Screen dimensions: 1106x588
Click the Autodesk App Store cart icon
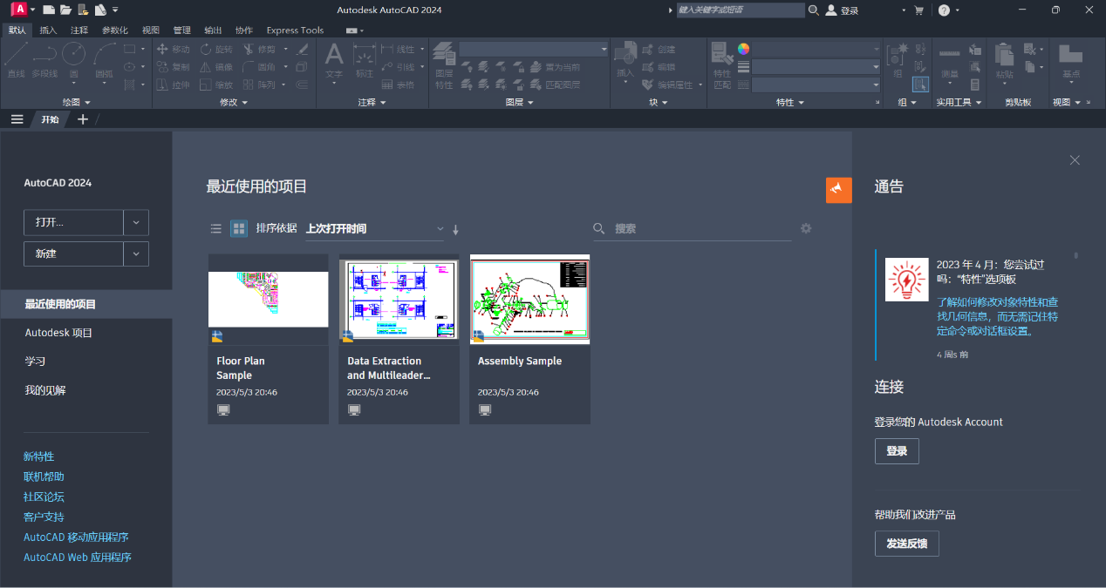(918, 10)
